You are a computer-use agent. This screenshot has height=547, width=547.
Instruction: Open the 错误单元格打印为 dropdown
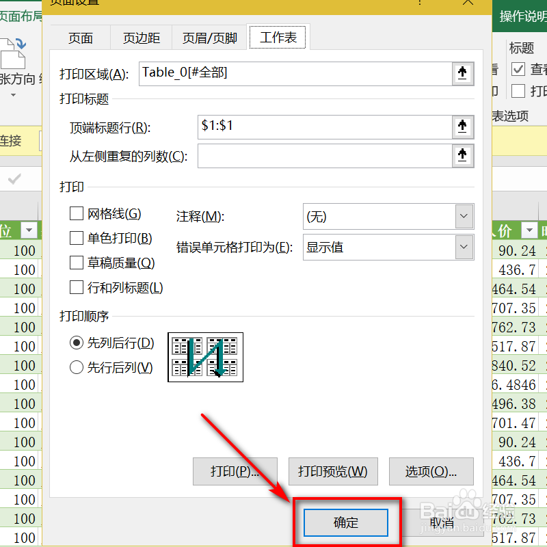[464, 247]
